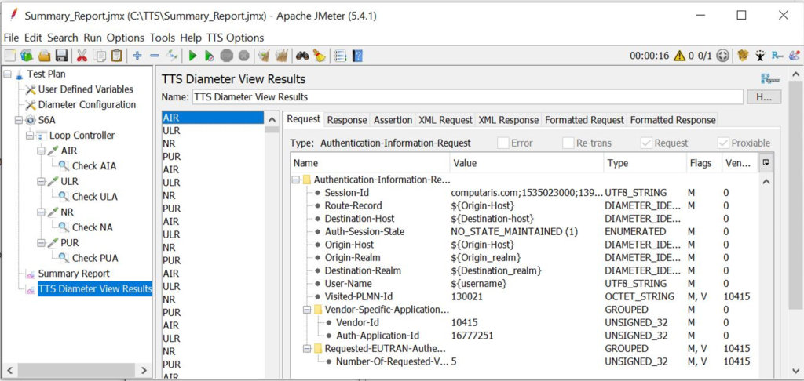Viewport: 804px width, 381px height.
Task: Click the warning triangle error log icon
Action: click(x=679, y=56)
